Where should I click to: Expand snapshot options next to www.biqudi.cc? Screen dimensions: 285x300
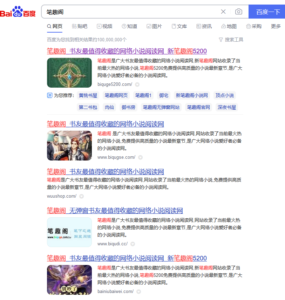pyautogui.click(x=133, y=244)
